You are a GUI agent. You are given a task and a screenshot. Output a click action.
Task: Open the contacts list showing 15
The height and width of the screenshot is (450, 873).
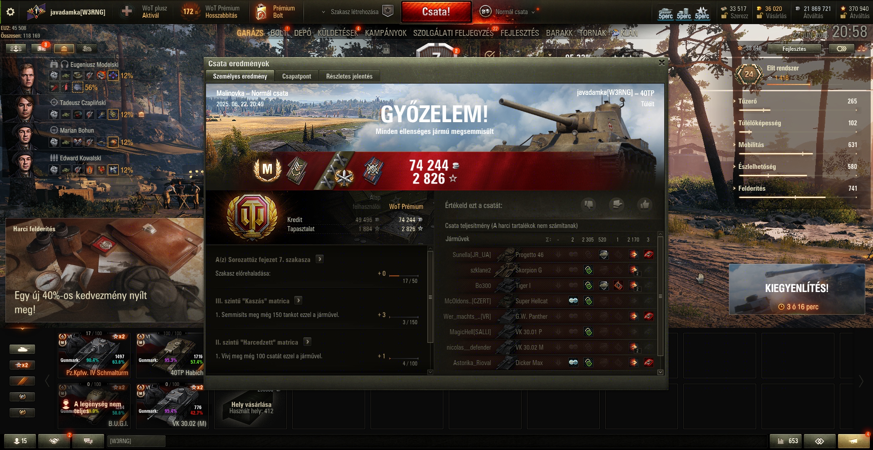pyautogui.click(x=20, y=441)
